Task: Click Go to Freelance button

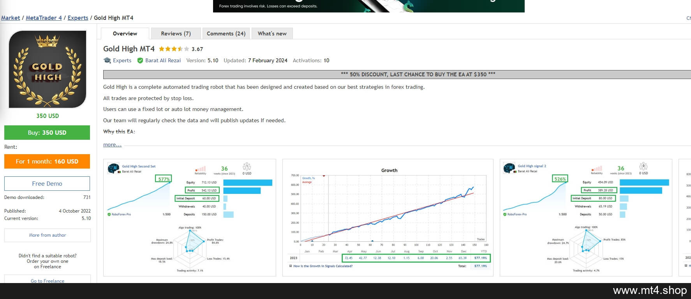Action: [48, 279]
